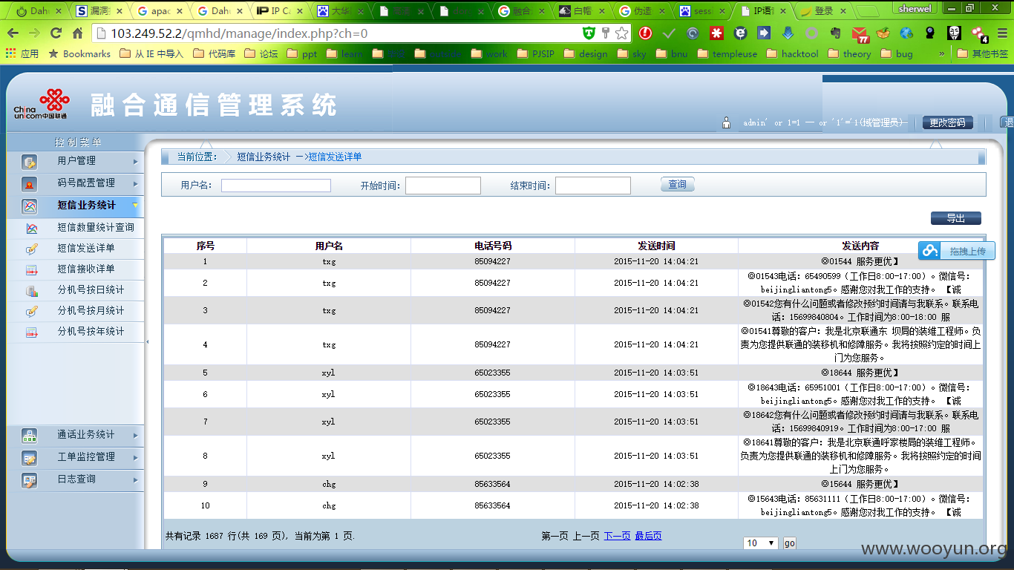Open 分机号按年统计 in sidebar
This screenshot has width=1014, height=570.
tap(91, 332)
